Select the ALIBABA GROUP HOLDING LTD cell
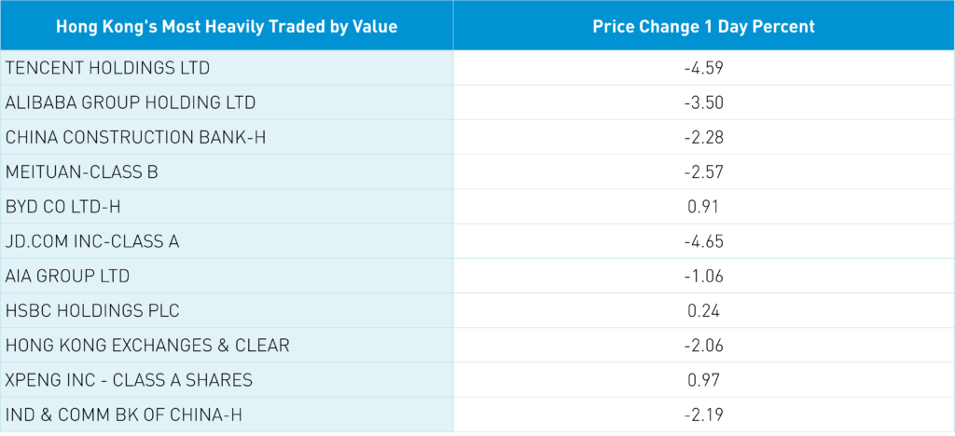Image resolution: width=955 pixels, height=436 pixels. (x=131, y=102)
